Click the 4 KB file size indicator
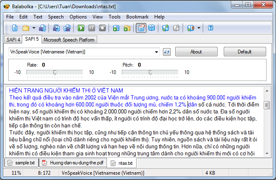The height and width of the screenshot is (180, 276). pyautogui.click(x=210, y=173)
